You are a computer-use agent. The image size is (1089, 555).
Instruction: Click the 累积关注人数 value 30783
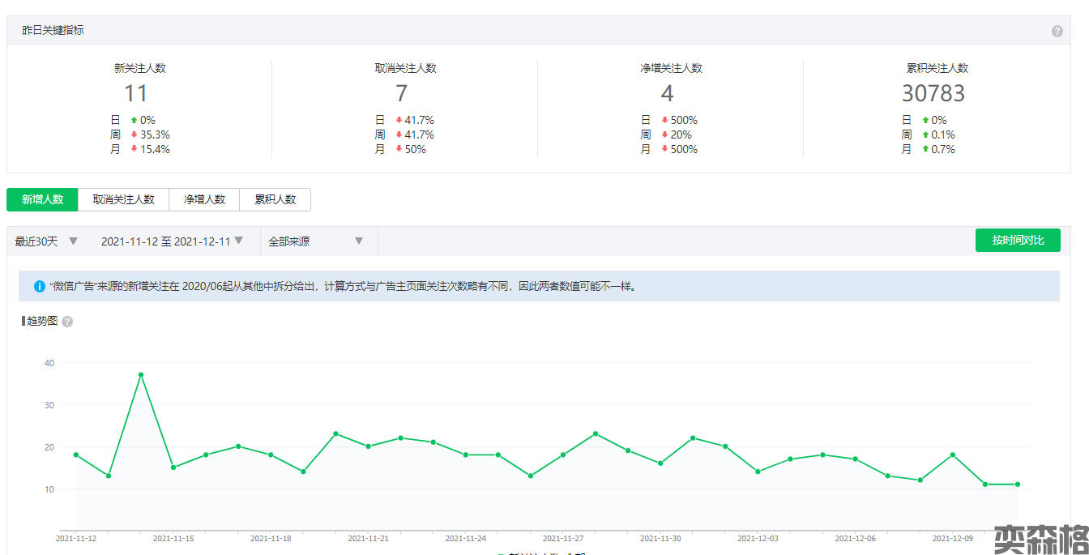click(x=933, y=94)
